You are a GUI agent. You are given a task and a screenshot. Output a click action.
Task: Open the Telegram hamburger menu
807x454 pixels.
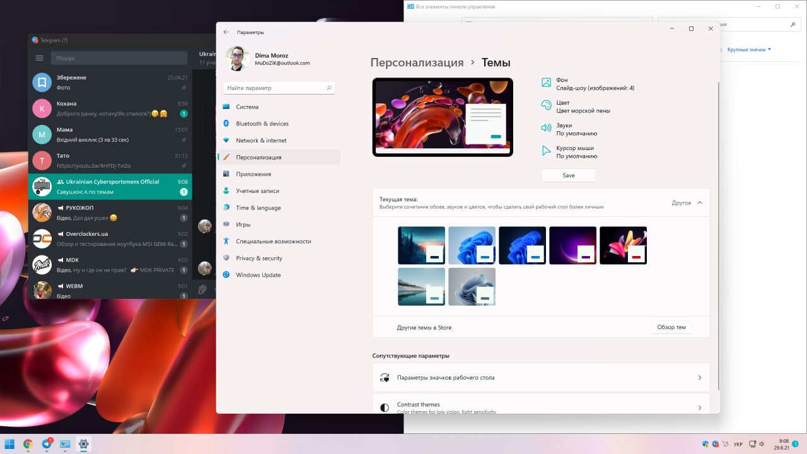pos(39,58)
